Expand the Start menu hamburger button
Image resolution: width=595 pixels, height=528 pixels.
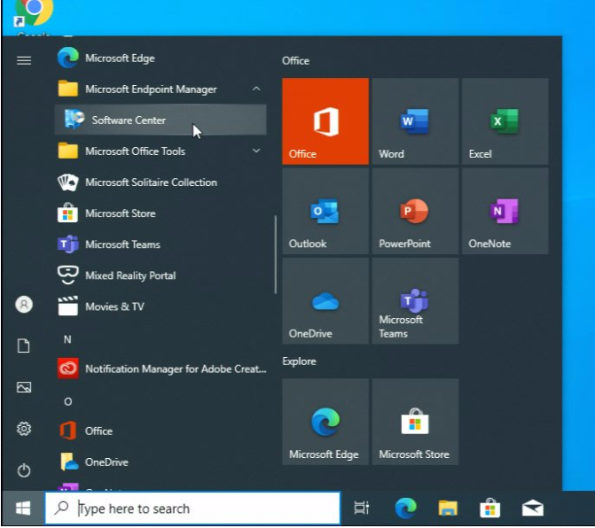(24, 60)
